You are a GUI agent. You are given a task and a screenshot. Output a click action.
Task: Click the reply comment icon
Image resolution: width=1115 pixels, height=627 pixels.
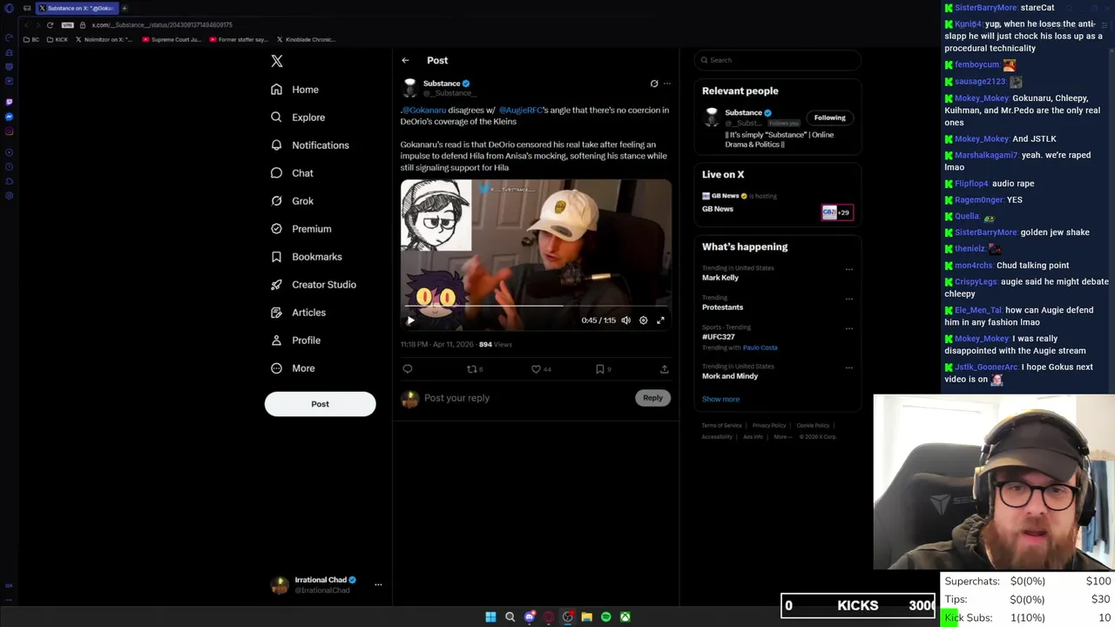click(x=407, y=369)
